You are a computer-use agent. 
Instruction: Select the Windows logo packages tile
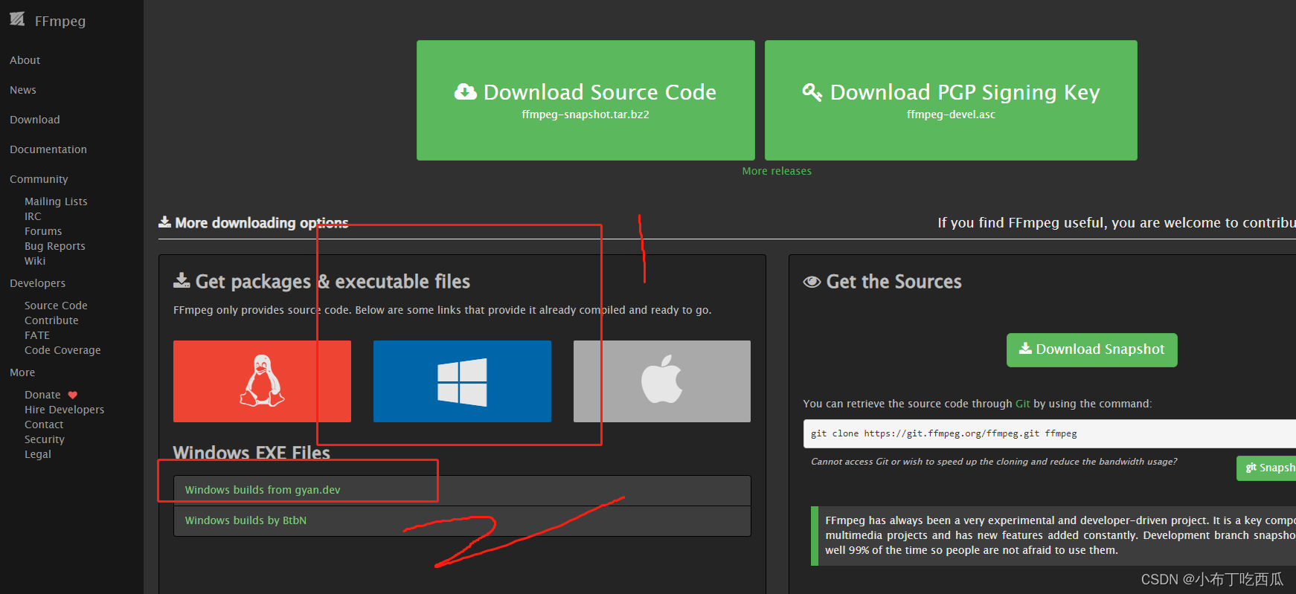coord(462,381)
